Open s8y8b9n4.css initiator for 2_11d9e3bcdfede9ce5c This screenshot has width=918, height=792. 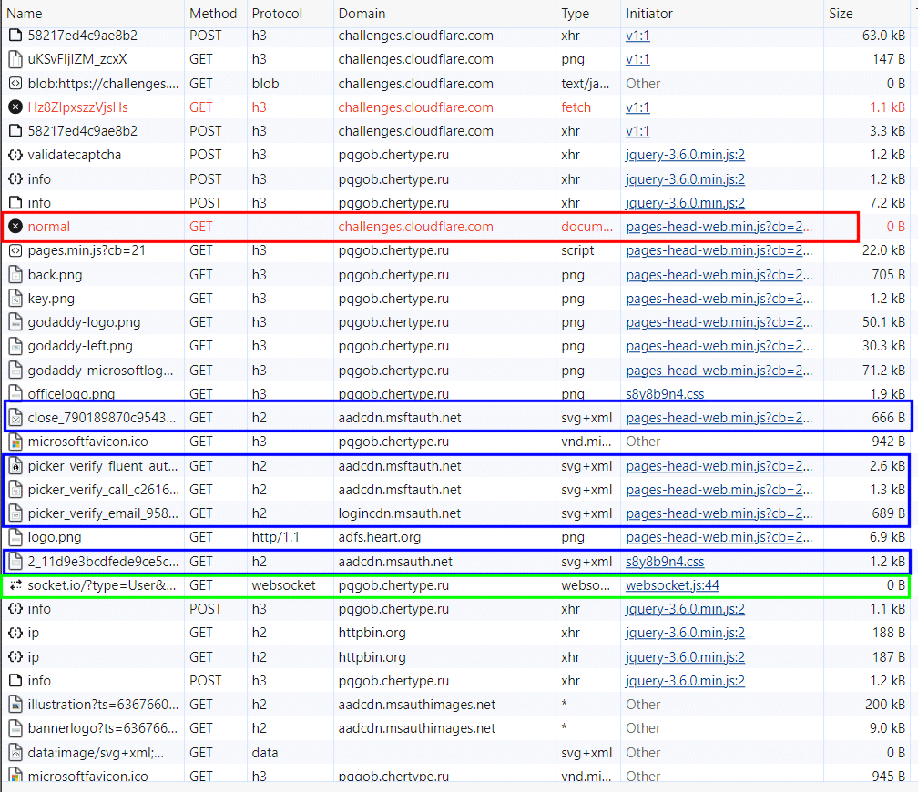tap(665, 562)
